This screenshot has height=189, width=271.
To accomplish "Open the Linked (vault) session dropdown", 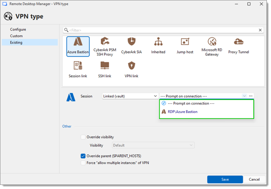I will 130,96.
